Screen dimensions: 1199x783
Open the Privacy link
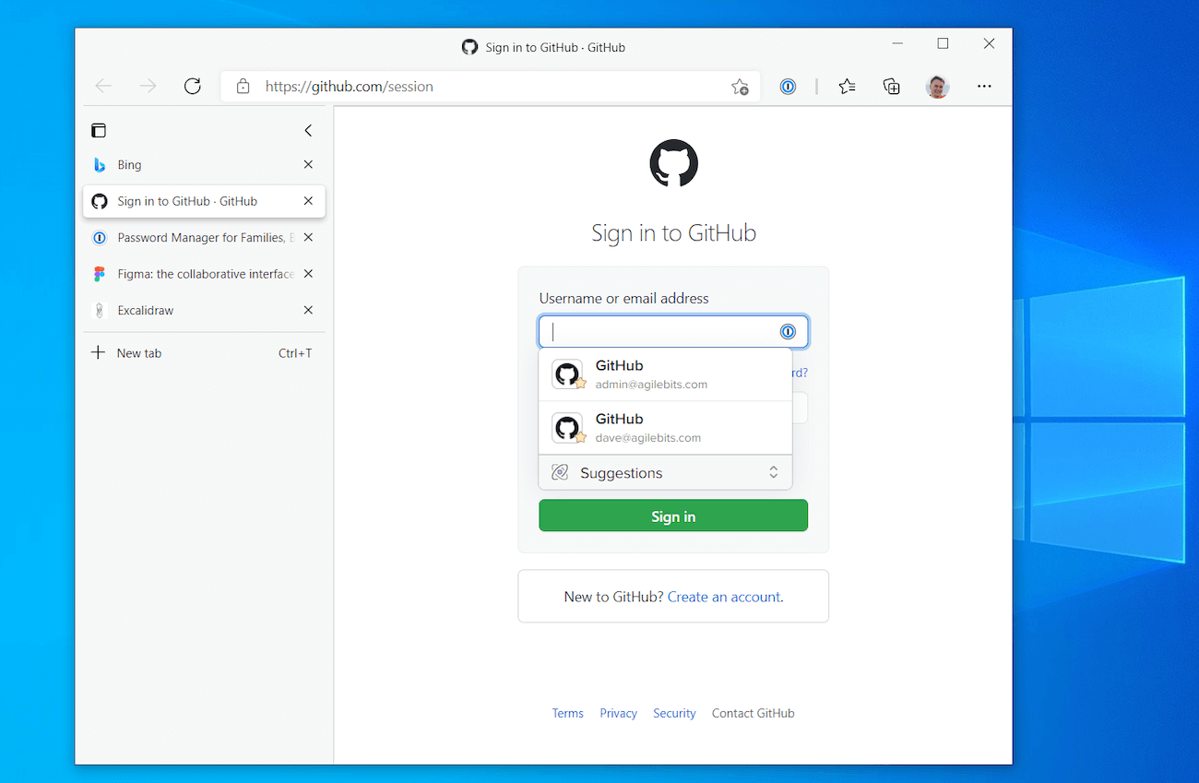[618, 713]
